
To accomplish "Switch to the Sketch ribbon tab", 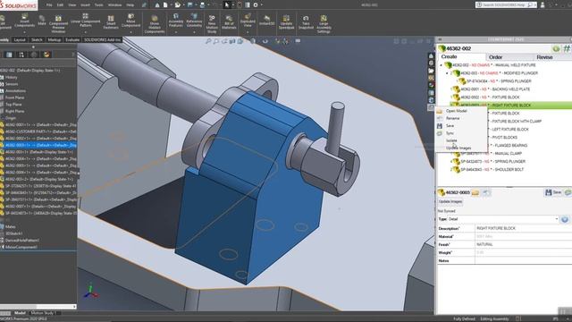I will (x=37, y=39).
